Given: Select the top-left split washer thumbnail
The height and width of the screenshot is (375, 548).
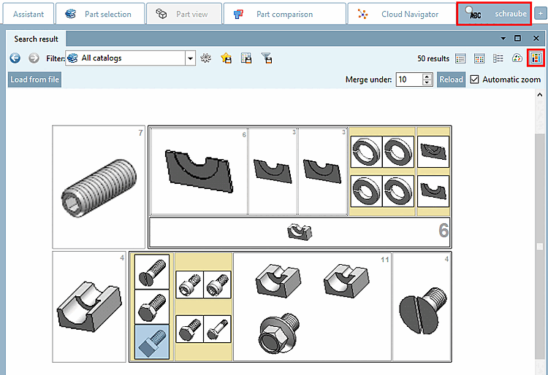Looking at the screenshot, I should (x=366, y=152).
